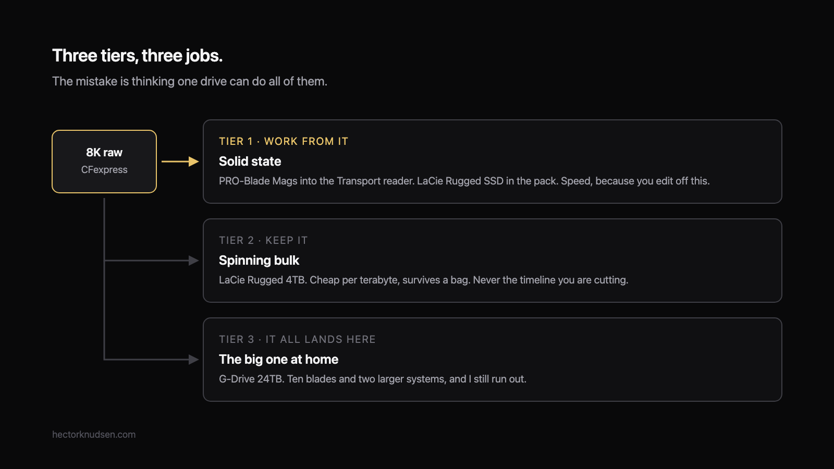Click the 'Solid state' heading
Image resolution: width=834 pixels, height=469 pixels.
pos(250,162)
